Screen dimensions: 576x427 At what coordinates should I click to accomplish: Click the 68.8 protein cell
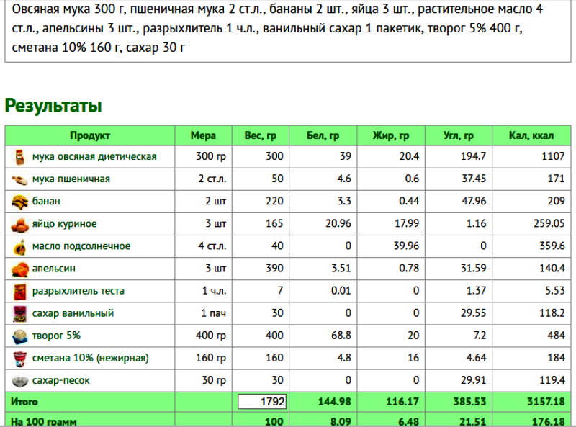323,336
